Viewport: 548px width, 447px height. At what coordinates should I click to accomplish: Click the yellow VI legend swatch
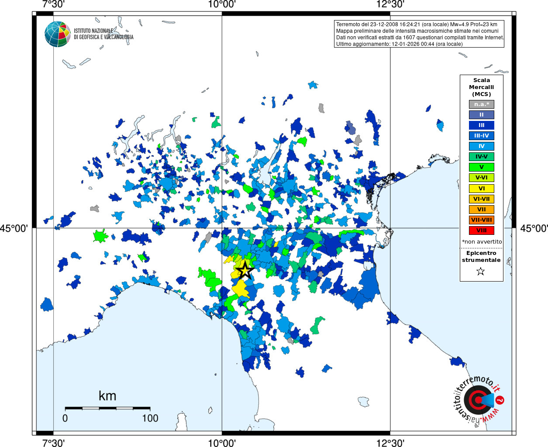click(x=482, y=189)
